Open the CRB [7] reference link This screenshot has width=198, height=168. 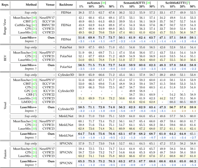(x=35, y=94)
